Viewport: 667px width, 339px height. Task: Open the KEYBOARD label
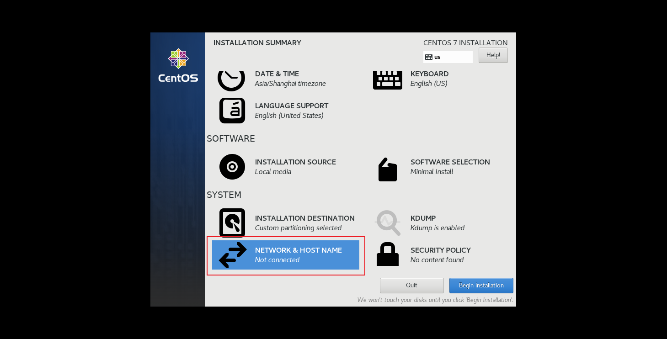point(430,74)
